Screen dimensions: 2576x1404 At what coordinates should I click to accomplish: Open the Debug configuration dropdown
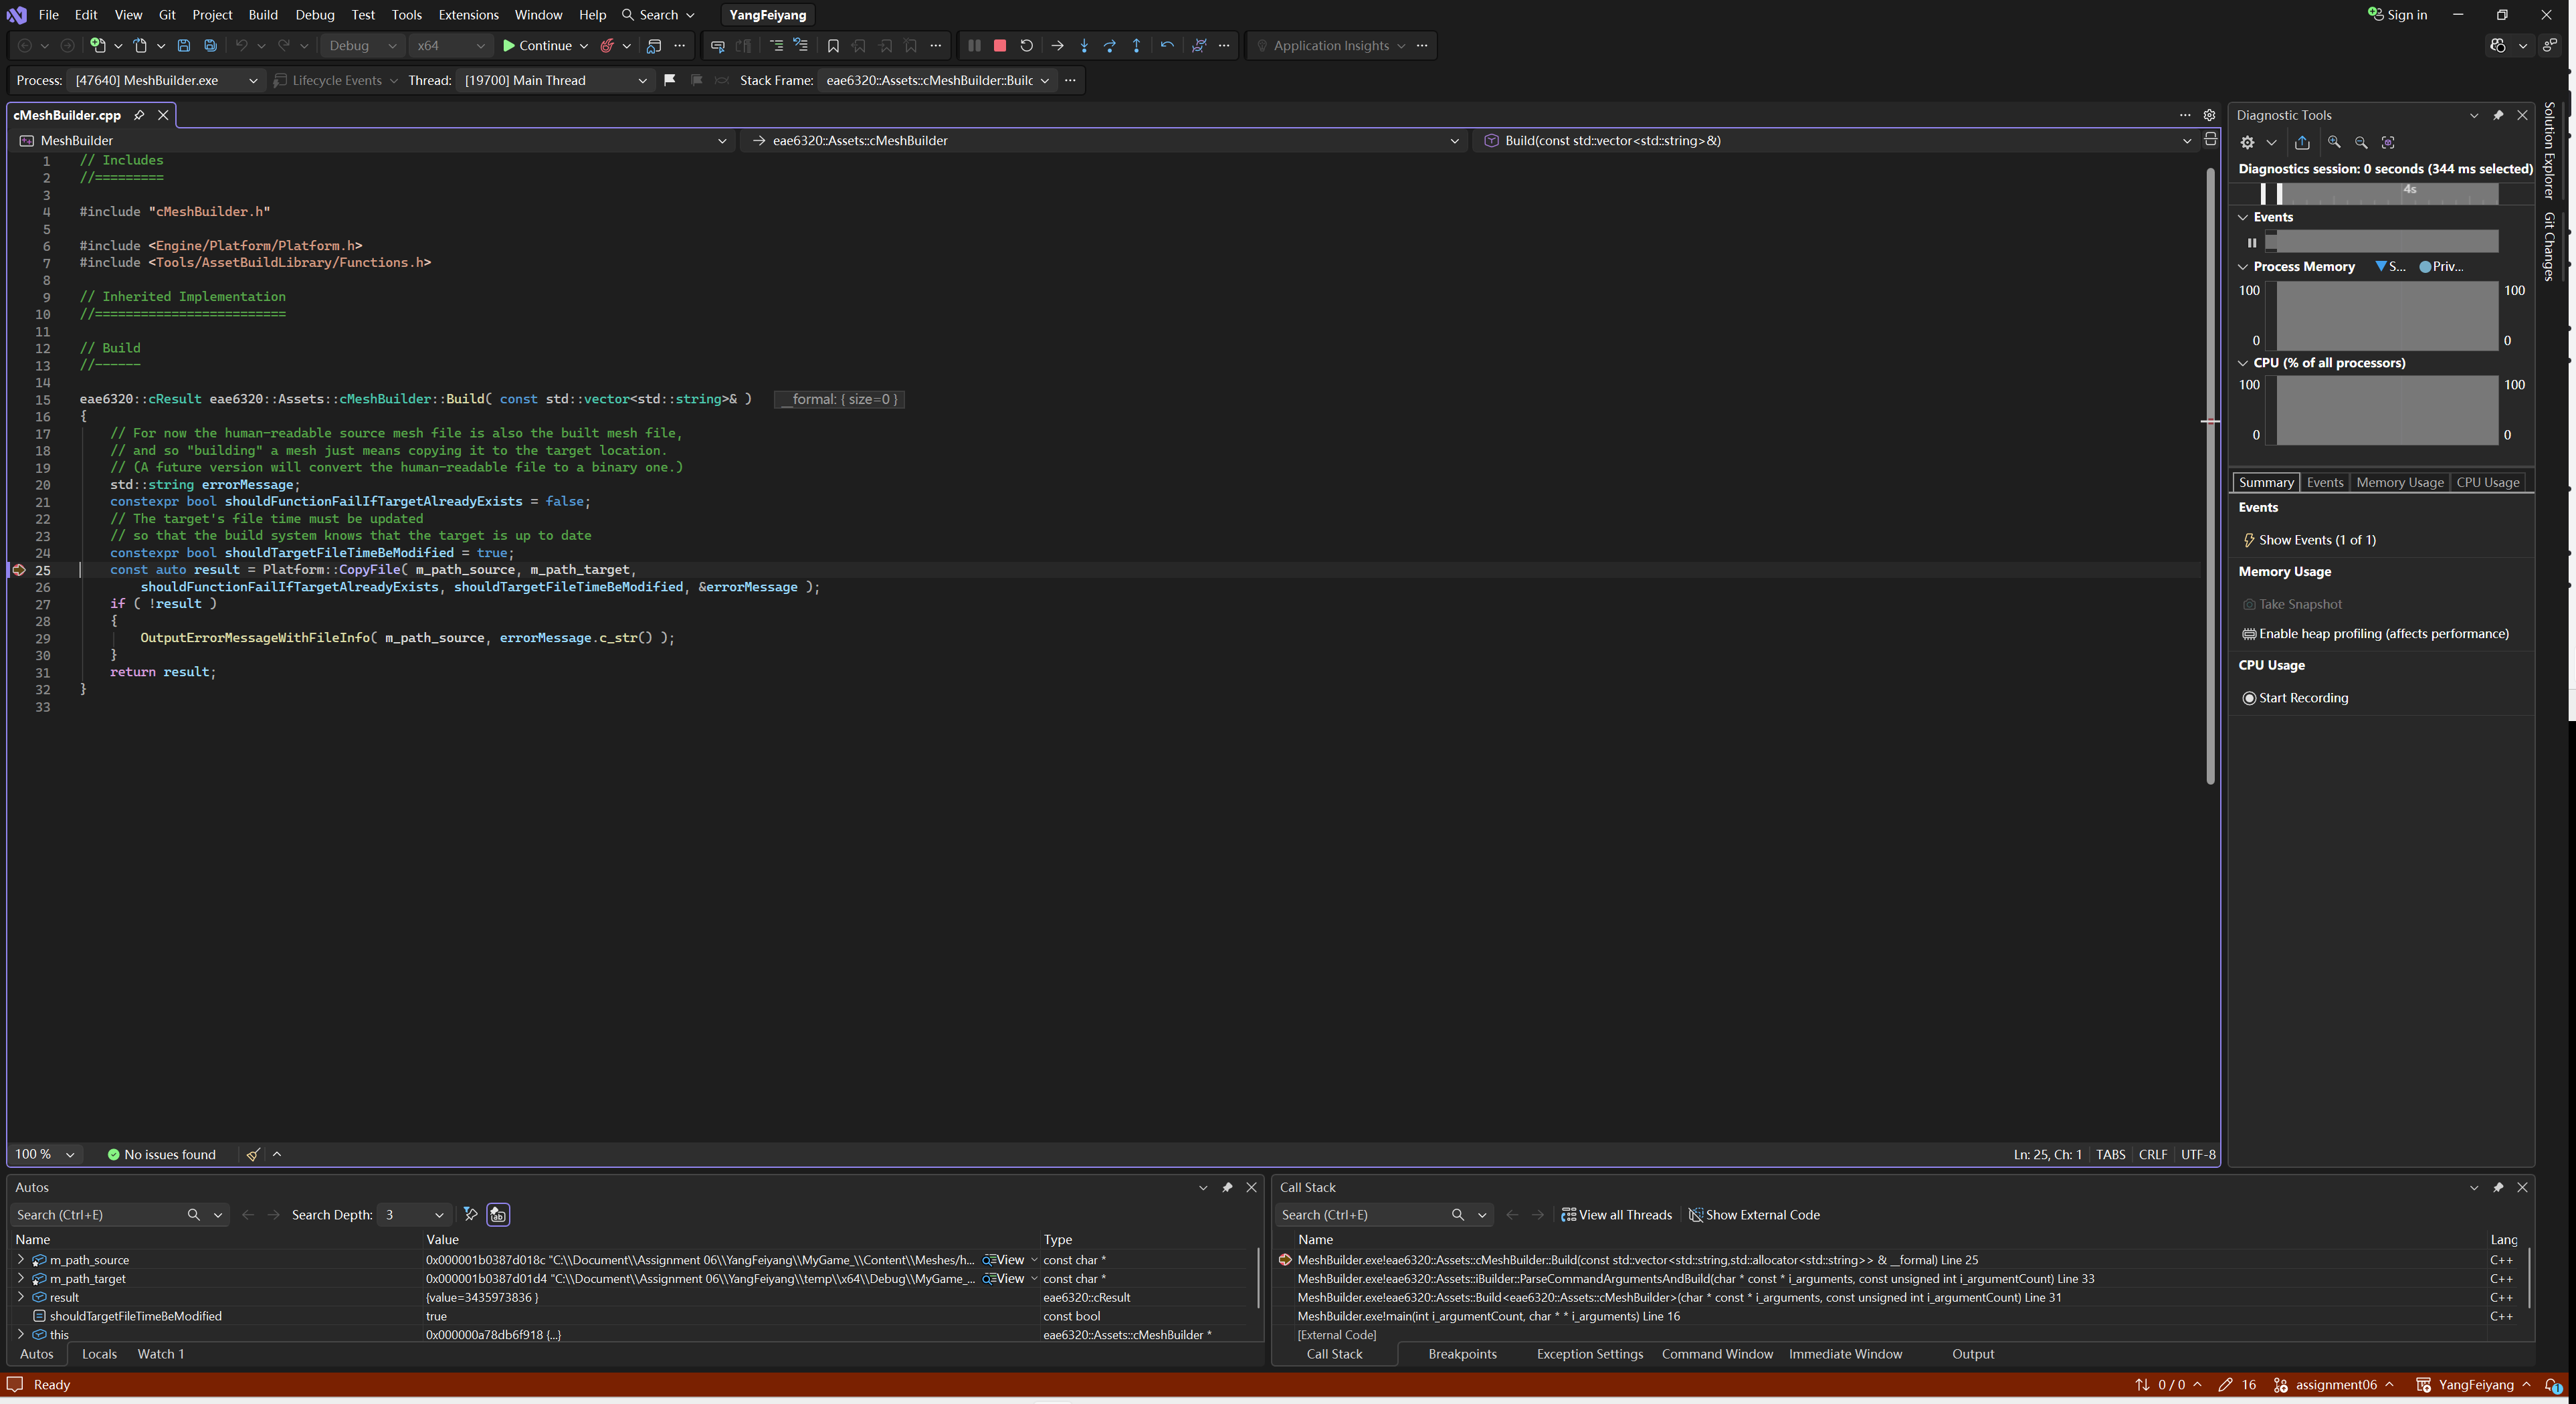[x=362, y=45]
